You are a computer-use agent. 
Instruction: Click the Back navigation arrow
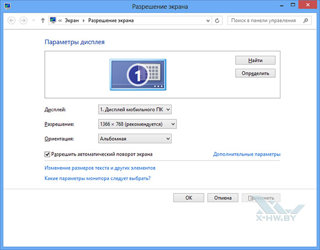tap(11, 21)
